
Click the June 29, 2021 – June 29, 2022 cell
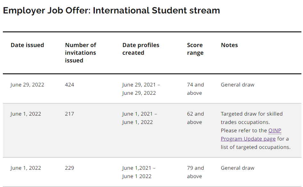141,89
